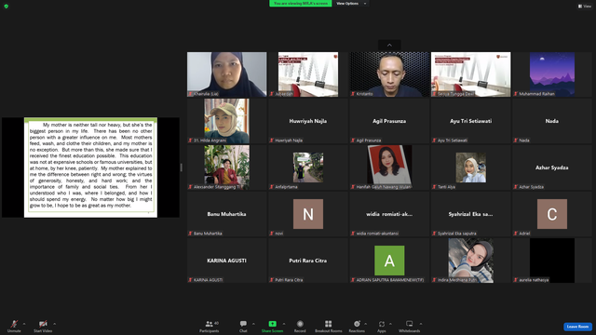Select Agil Prasunza's tile

click(389, 121)
